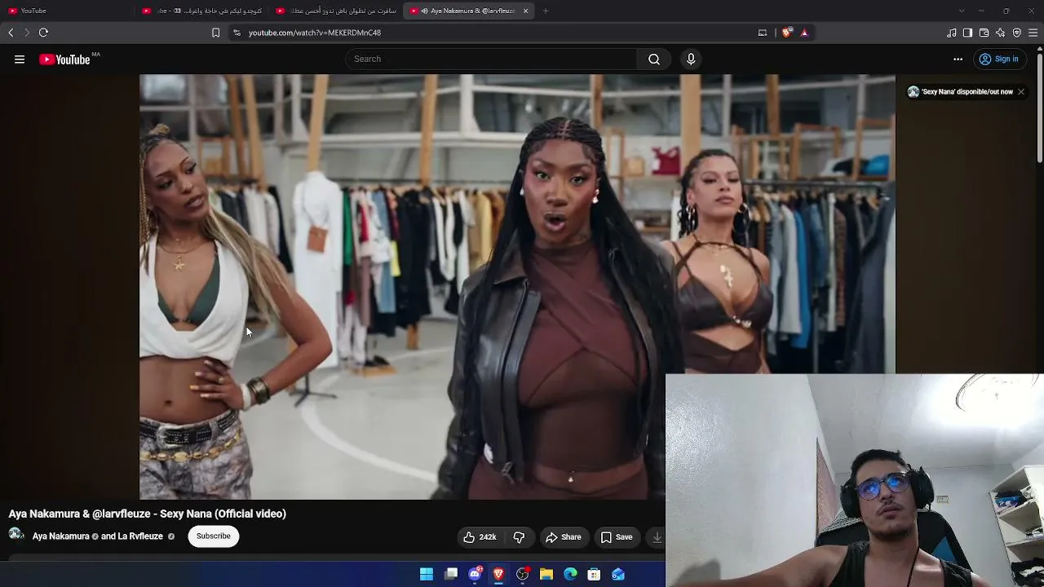Switch to the second Arabic-titled tab

click(201, 11)
